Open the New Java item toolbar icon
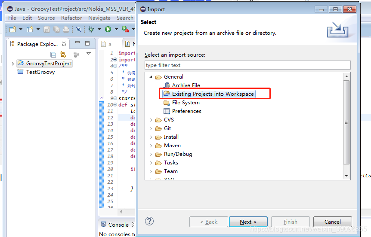The image size is (371, 237). pyautogui.click(x=30, y=29)
